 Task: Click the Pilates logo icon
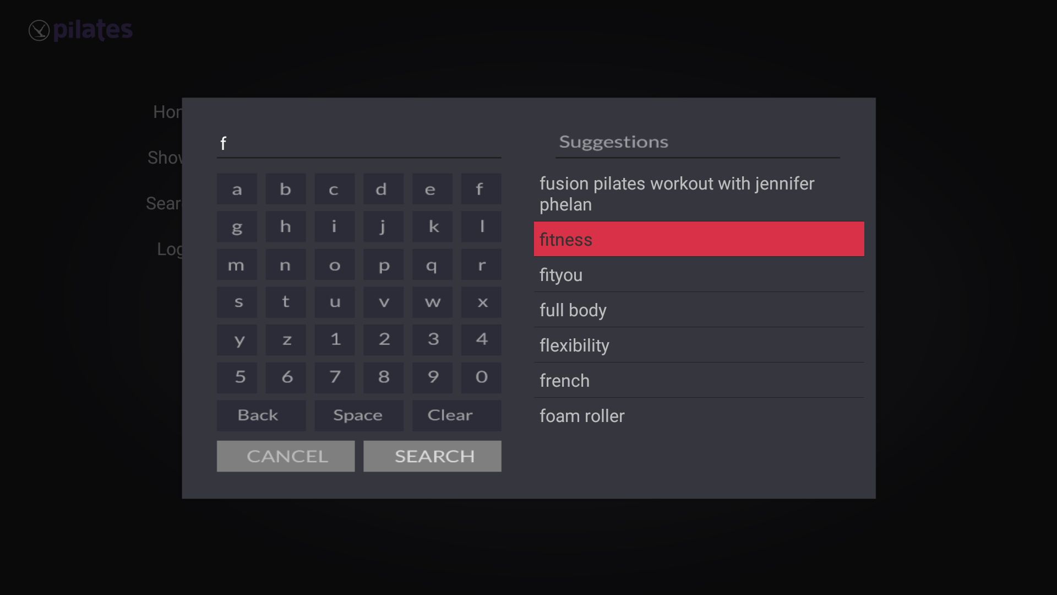pyautogui.click(x=39, y=30)
